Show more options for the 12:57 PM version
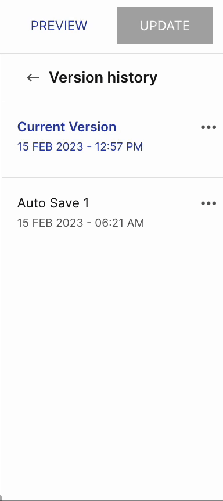The height and width of the screenshot is (501, 223). pos(208,127)
